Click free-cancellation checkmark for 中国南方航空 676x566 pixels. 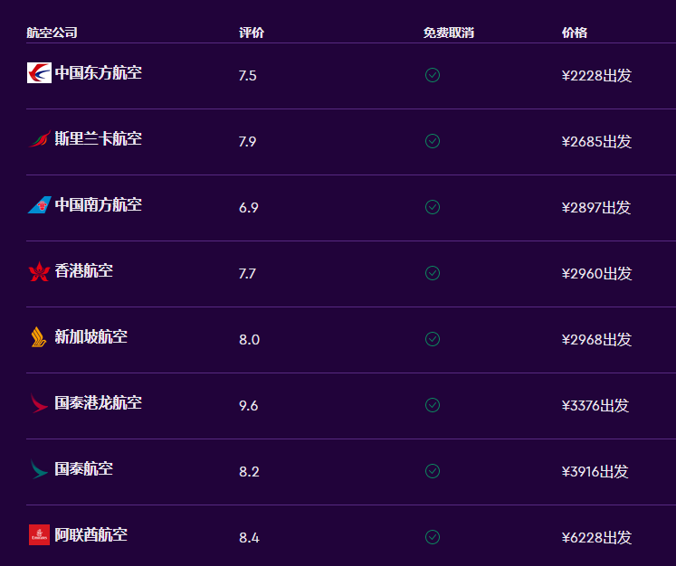(x=433, y=207)
